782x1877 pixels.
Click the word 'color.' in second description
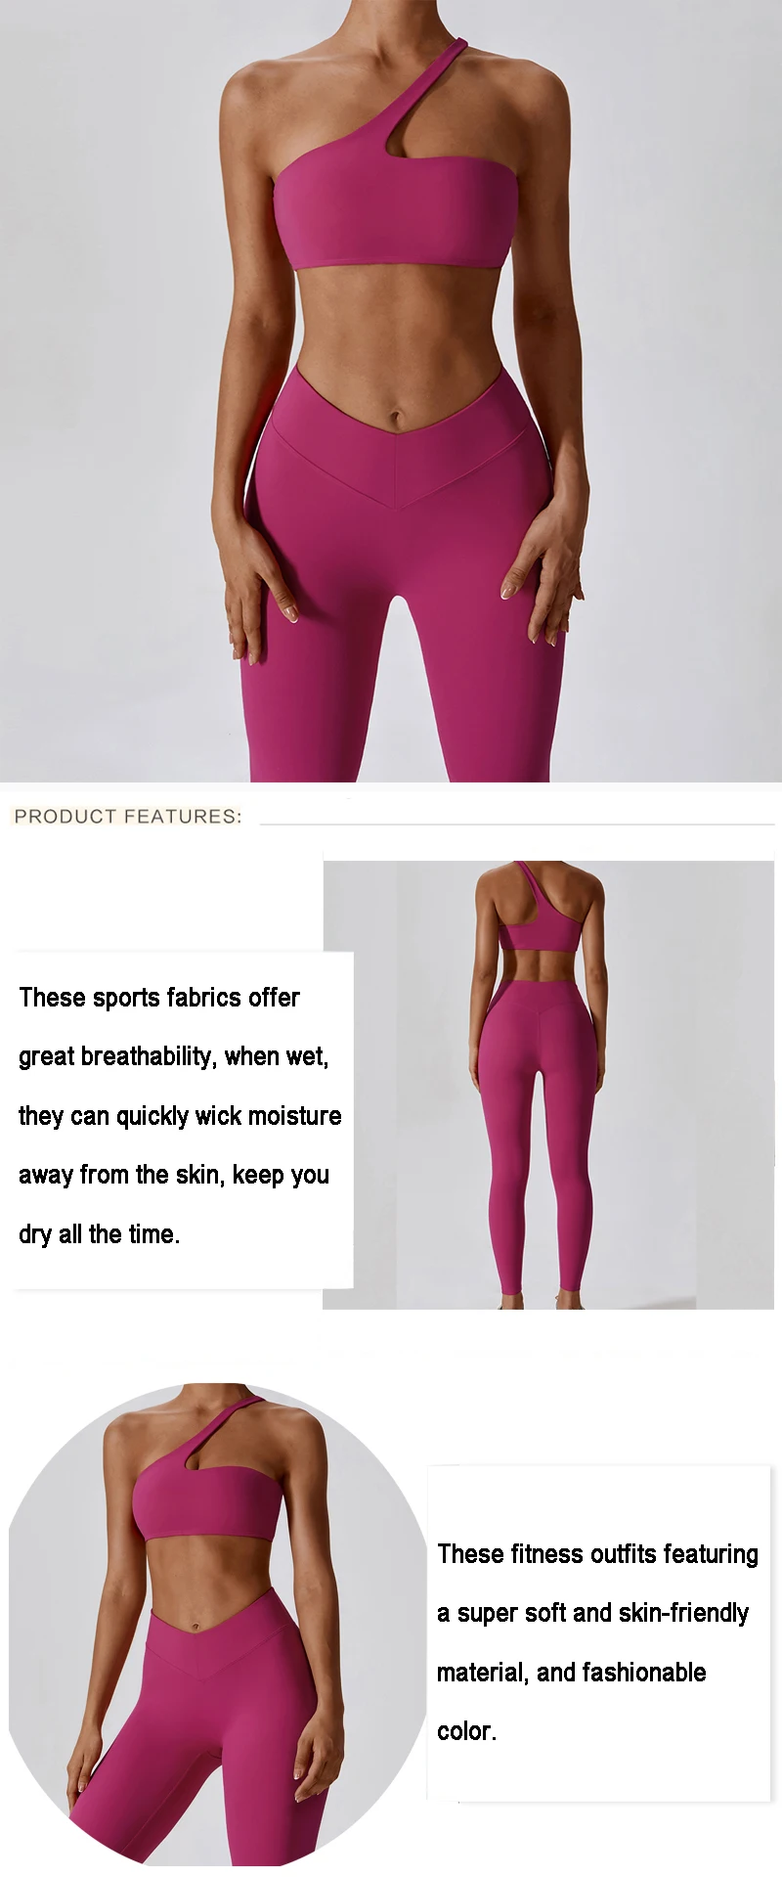point(466,1731)
